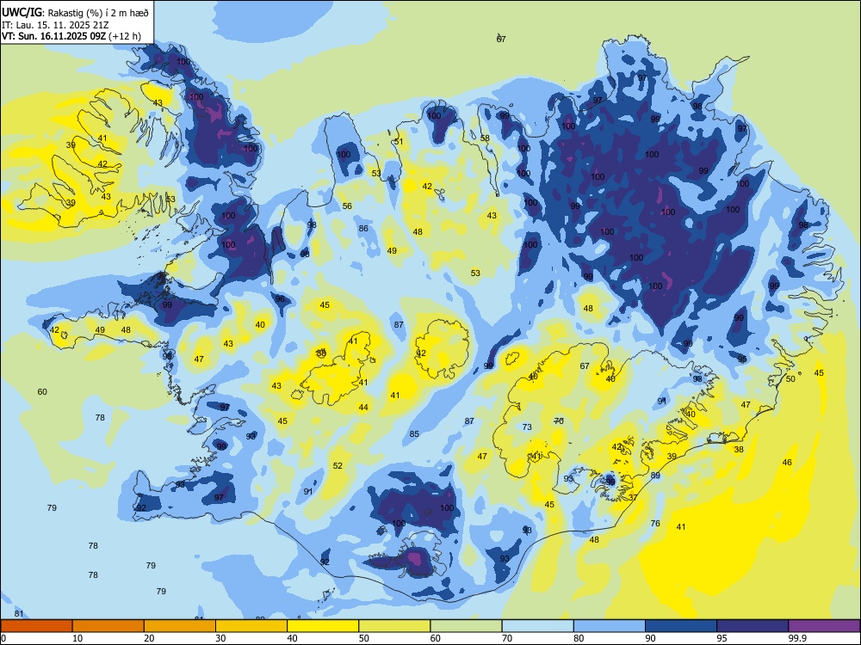Click the '30' legend scale label
Image resolution: width=861 pixels, height=645 pixels.
(x=220, y=638)
